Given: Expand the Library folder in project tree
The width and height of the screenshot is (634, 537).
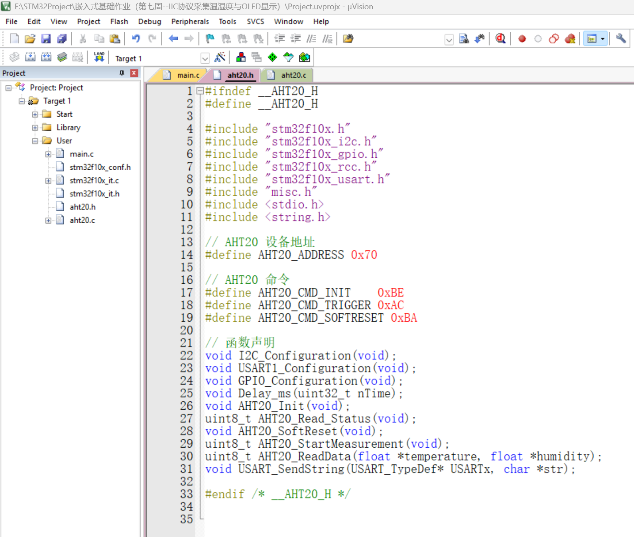Looking at the screenshot, I should click(x=35, y=128).
